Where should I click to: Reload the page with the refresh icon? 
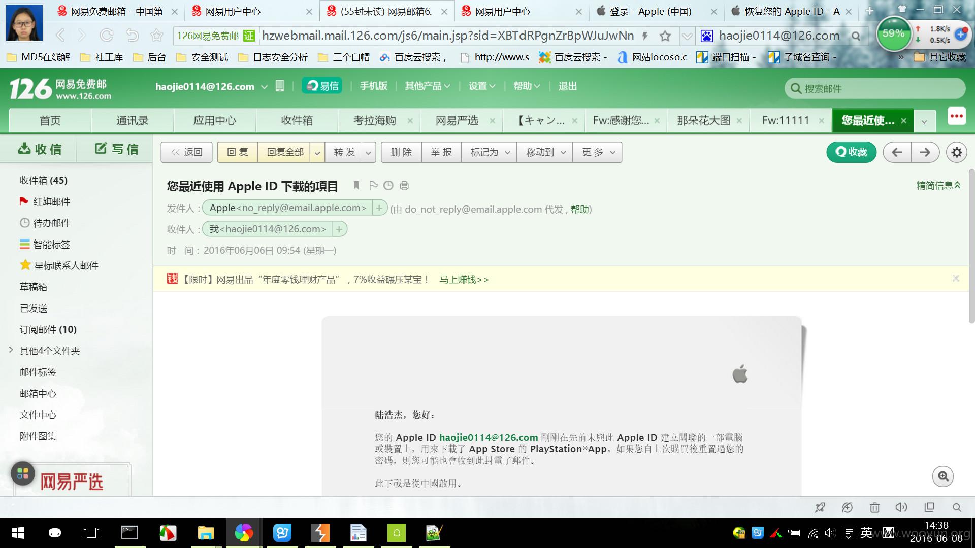[x=107, y=35]
